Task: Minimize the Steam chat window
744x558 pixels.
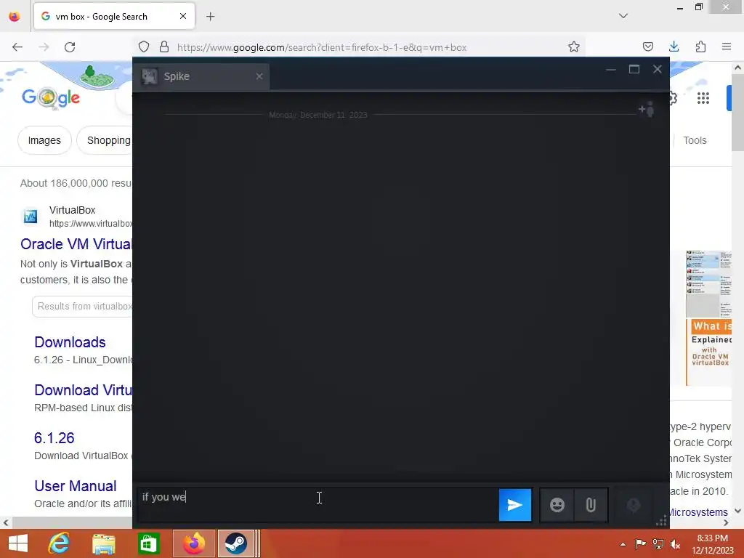Action: click(610, 69)
